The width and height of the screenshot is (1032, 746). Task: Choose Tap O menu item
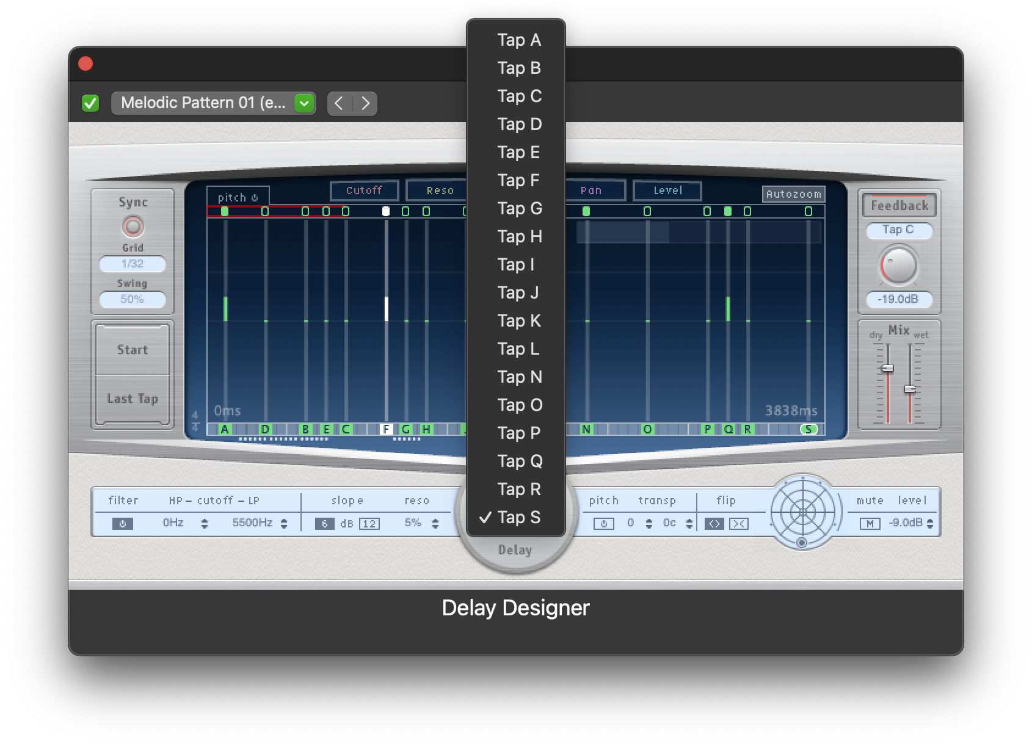pyautogui.click(x=516, y=405)
